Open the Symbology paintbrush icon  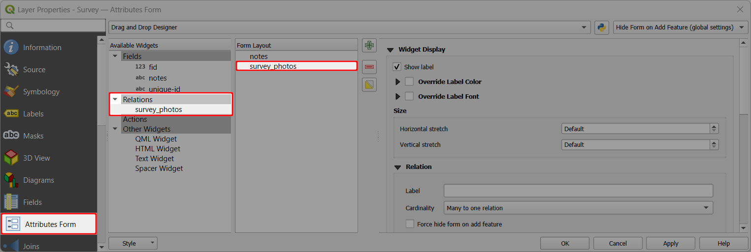coord(11,92)
